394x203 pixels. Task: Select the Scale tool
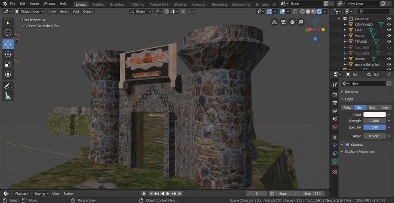pyautogui.click(x=8, y=64)
